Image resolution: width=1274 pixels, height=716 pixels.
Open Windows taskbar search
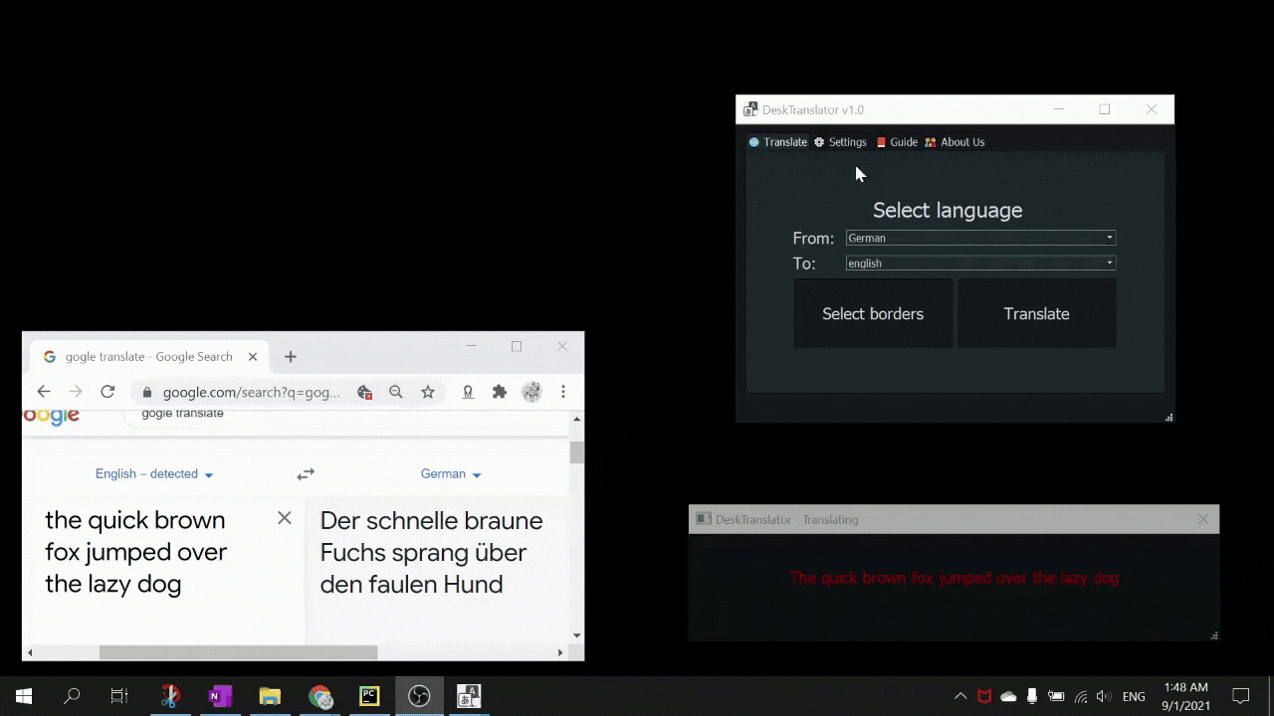[x=72, y=696]
